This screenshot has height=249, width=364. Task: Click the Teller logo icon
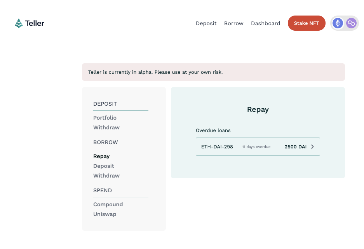tap(19, 23)
